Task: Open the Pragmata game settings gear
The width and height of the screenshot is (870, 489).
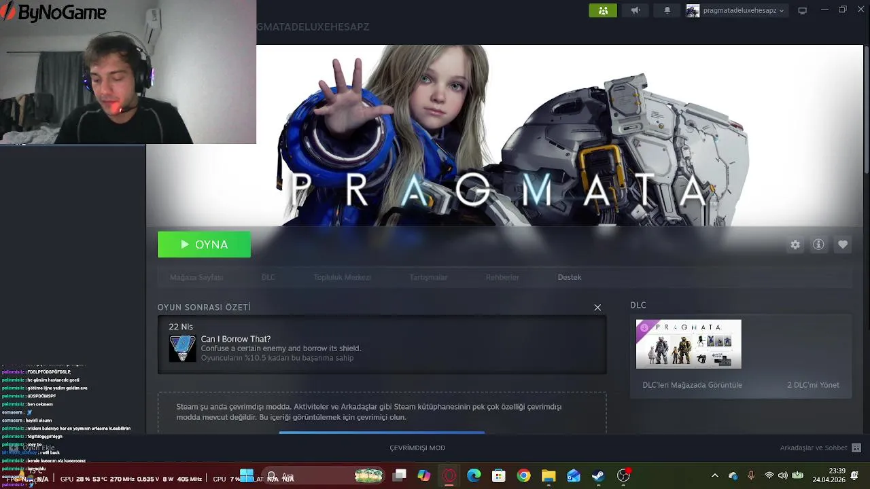Action: pos(795,244)
